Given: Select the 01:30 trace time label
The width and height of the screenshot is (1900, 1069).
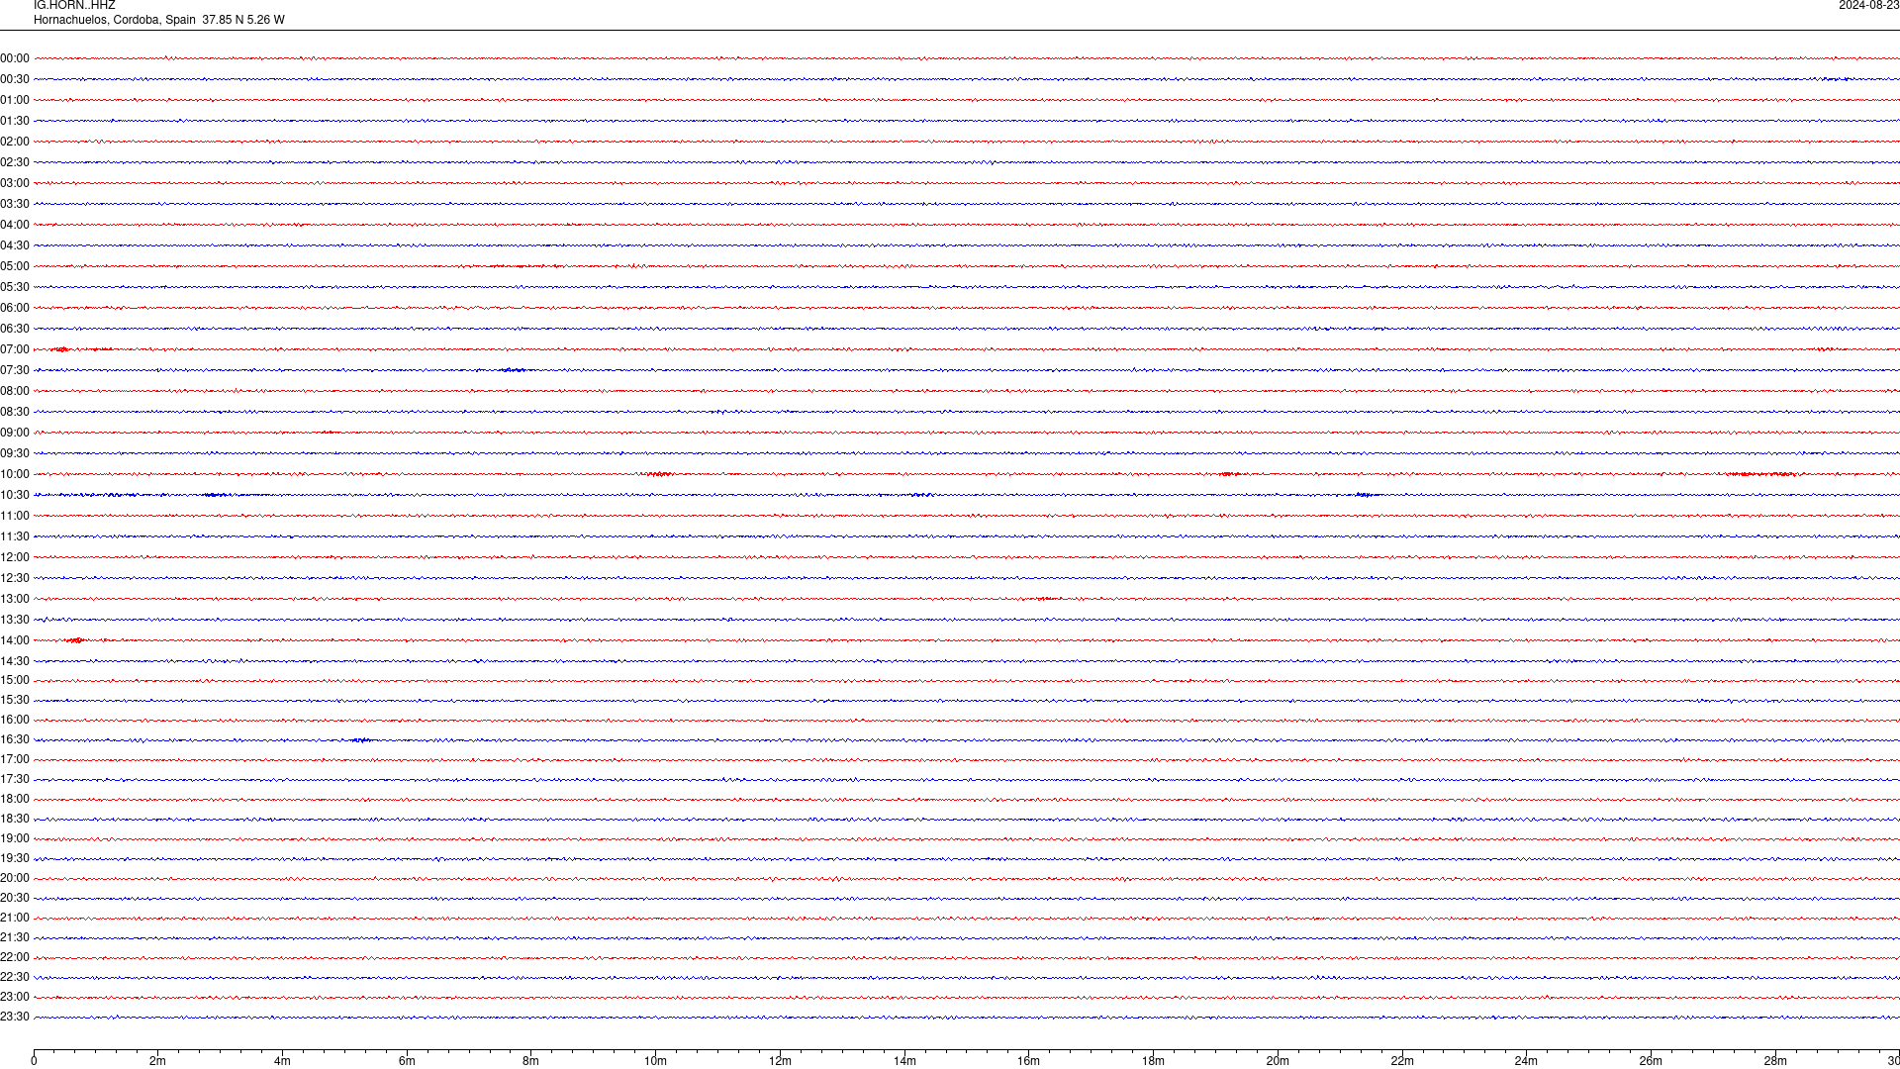Looking at the screenshot, I should point(15,121).
